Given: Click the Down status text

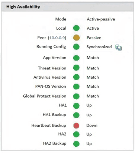Looking at the screenshot, I should coord(92,126).
